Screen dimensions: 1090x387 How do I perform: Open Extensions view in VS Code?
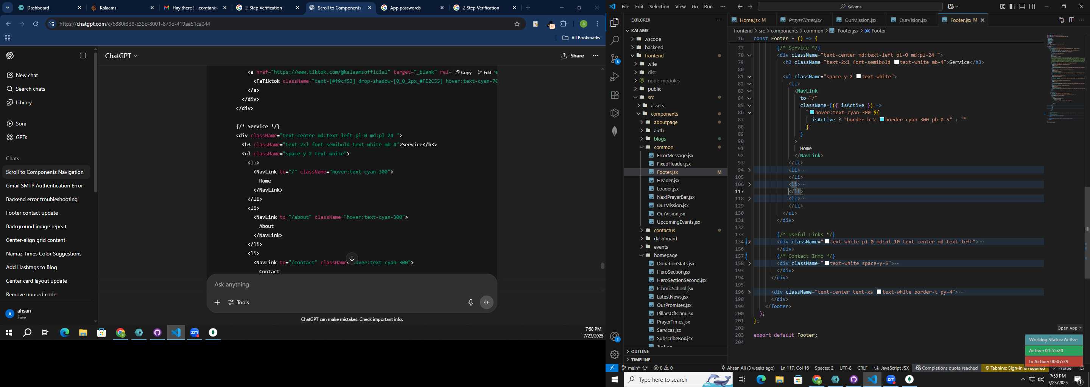[x=614, y=95]
